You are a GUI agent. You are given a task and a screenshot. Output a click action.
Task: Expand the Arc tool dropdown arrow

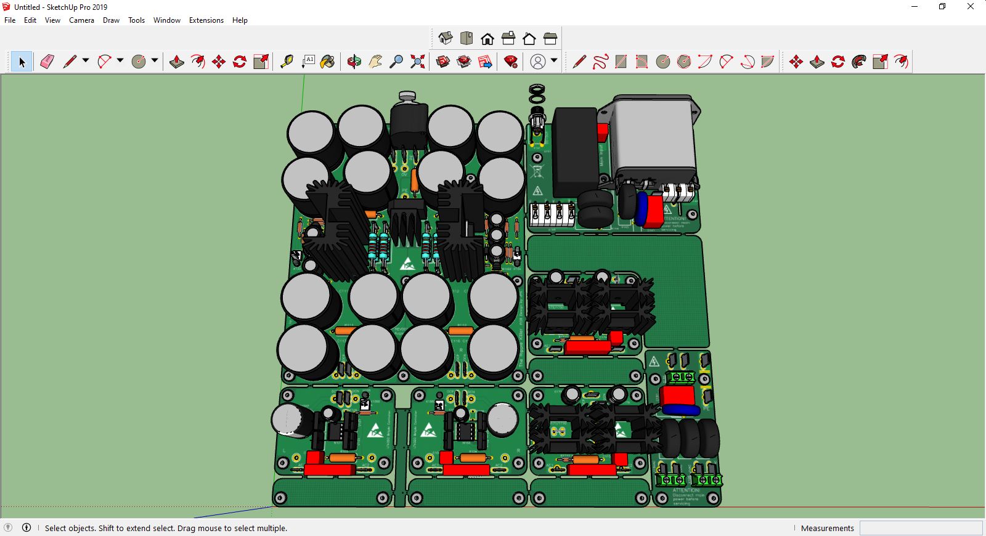(120, 60)
